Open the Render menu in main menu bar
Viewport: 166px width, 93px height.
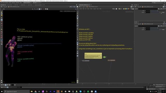6,3
